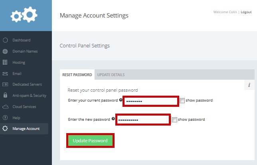257x165 pixels.
Task: Click the Email envelope icon
Action: pyautogui.click(x=5, y=74)
